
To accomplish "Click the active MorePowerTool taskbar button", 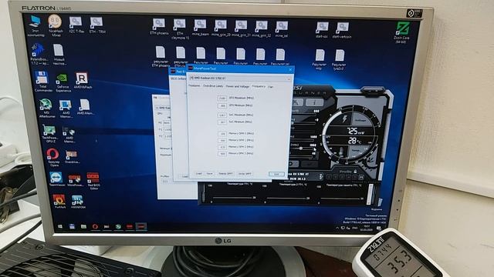I will pyautogui.click(x=141, y=227).
